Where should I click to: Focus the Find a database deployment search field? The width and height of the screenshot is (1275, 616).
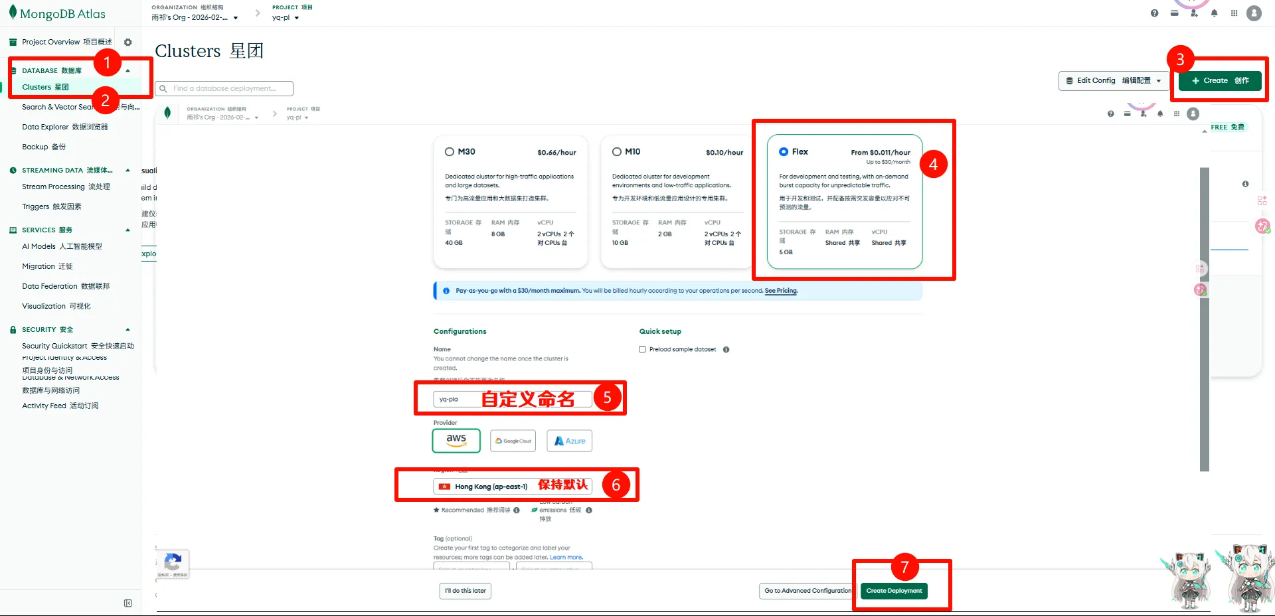point(224,89)
